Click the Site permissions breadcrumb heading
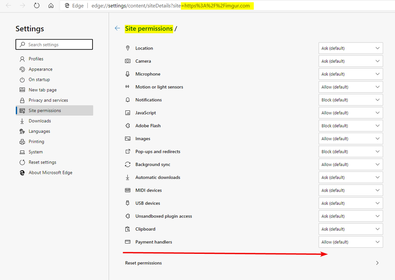This screenshot has width=395, height=280. [149, 29]
